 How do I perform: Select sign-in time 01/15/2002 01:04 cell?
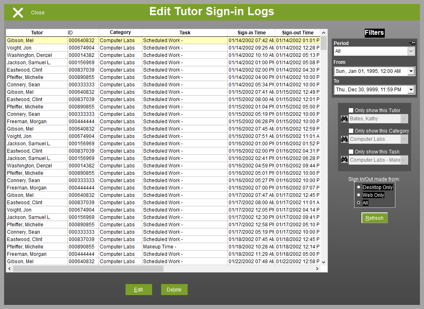tap(251, 107)
